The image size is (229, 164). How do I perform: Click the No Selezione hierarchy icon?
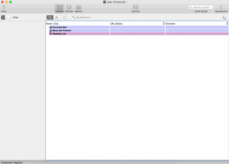[74, 17]
